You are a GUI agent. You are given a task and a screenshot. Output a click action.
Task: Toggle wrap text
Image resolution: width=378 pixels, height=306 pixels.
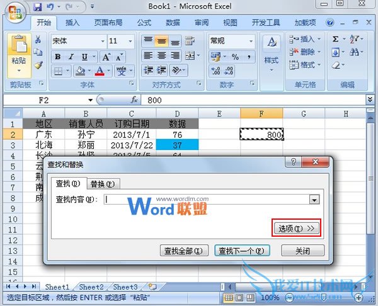190,41
